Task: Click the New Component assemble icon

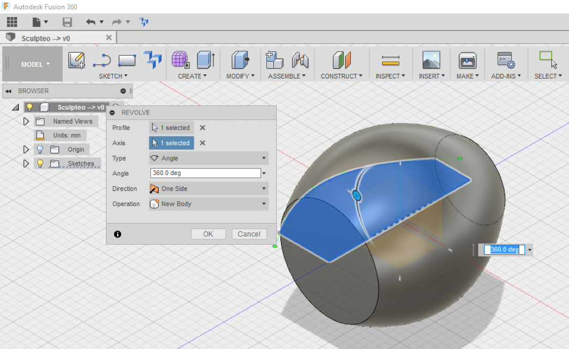Action: coord(274,60)
